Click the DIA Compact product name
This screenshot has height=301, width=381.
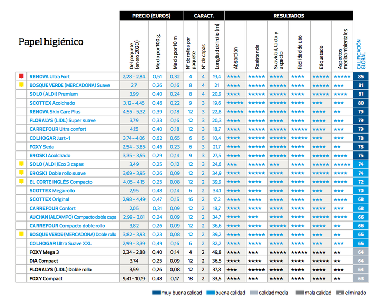43,261
